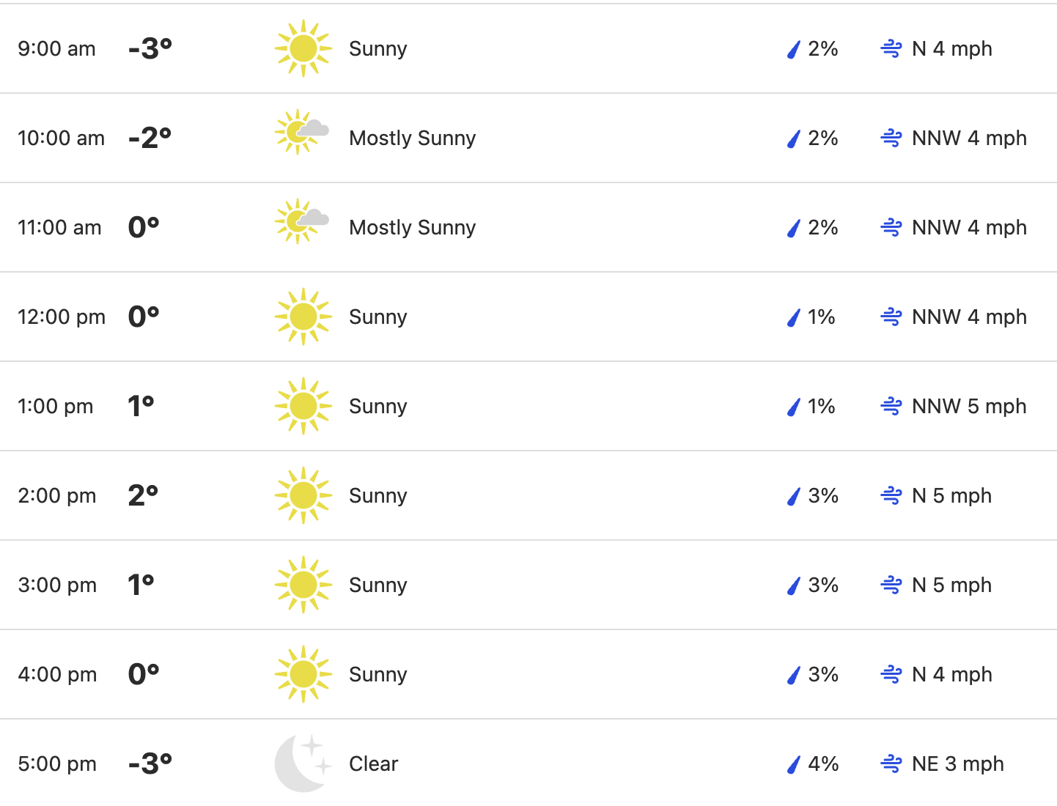Select the 12:00 pm time label
Screen dimensions: 1057x806
tap(62, 317)
